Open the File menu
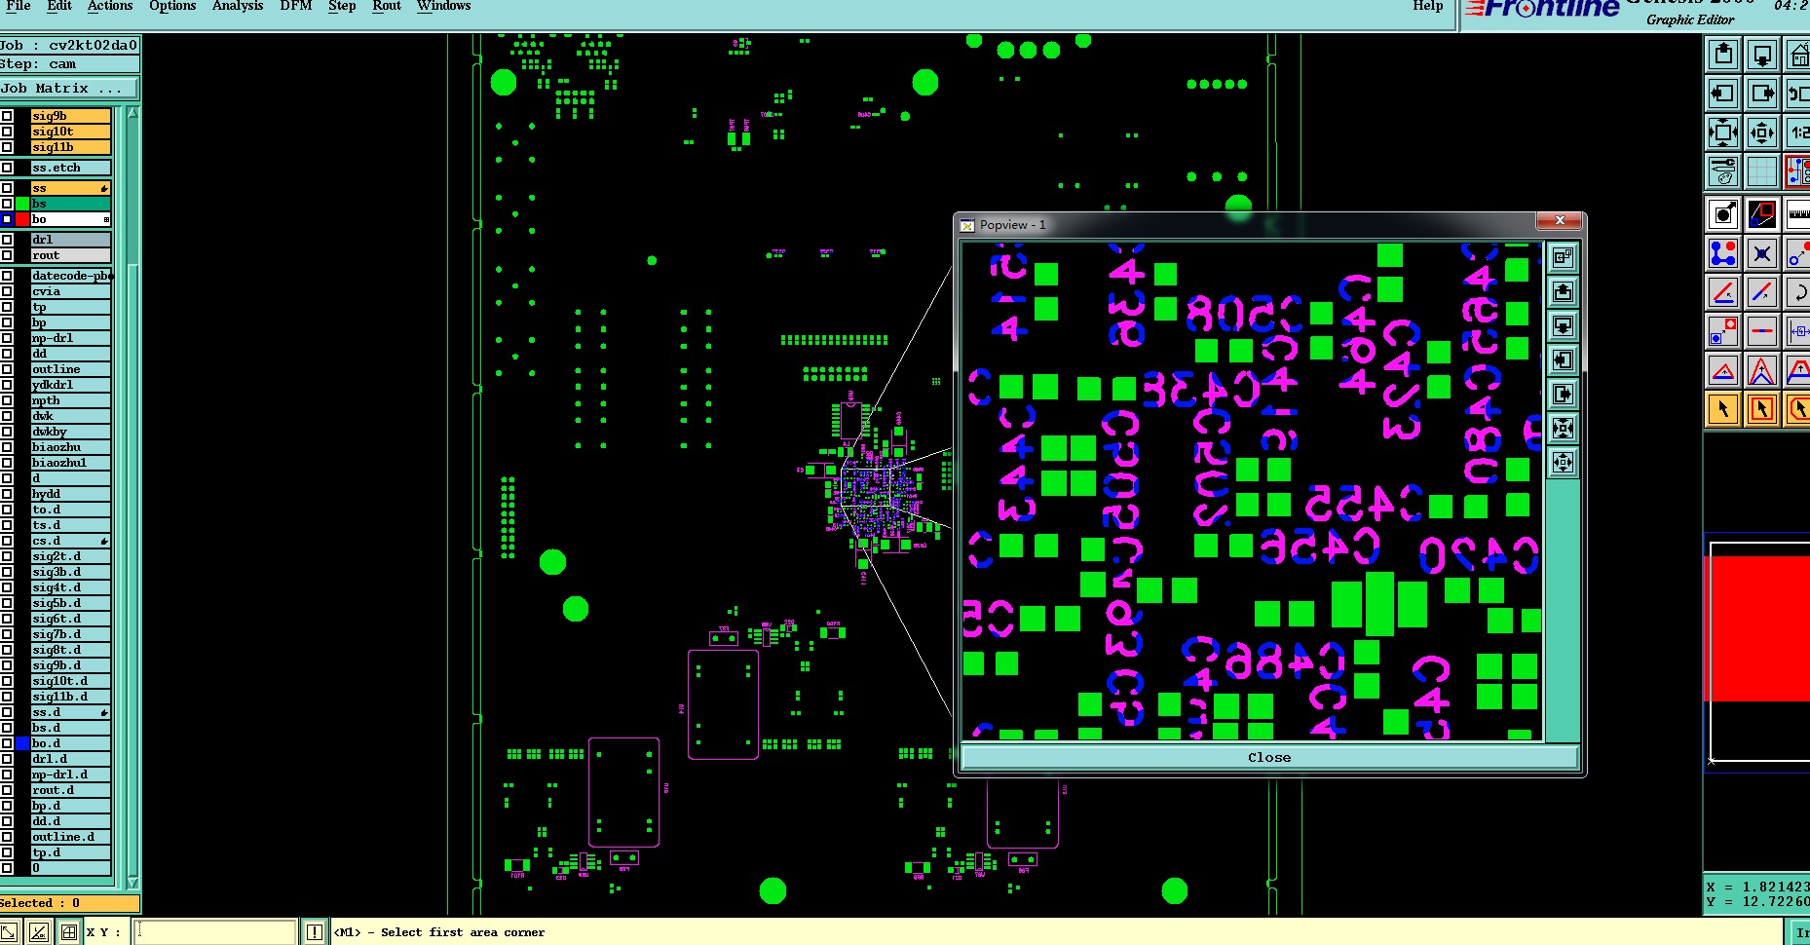The height and width of the screenshot is (945, 1810). click(x=19, y=6)
